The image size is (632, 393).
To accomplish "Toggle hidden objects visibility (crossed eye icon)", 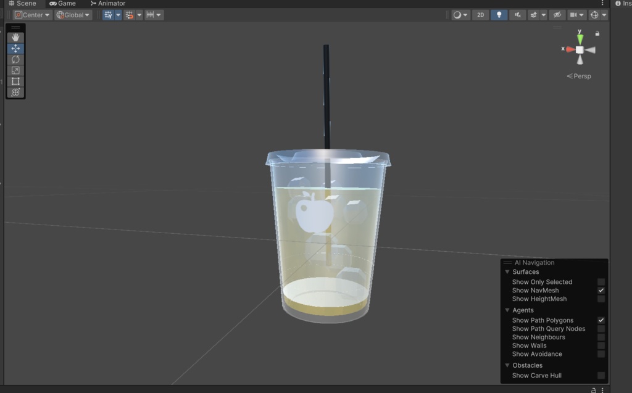I will (x=557, y=15).
